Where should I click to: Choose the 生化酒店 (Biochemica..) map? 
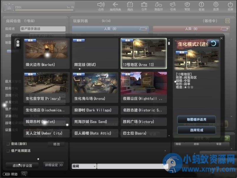pyautogui.click(x=47, y=110)
